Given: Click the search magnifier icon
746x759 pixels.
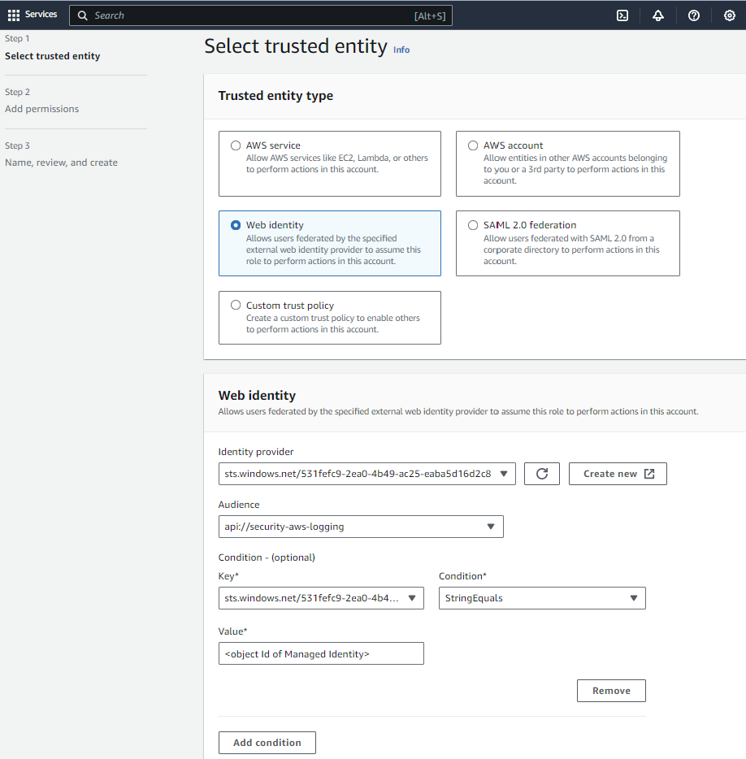Looking at the screenshot, I should (83, 15).
